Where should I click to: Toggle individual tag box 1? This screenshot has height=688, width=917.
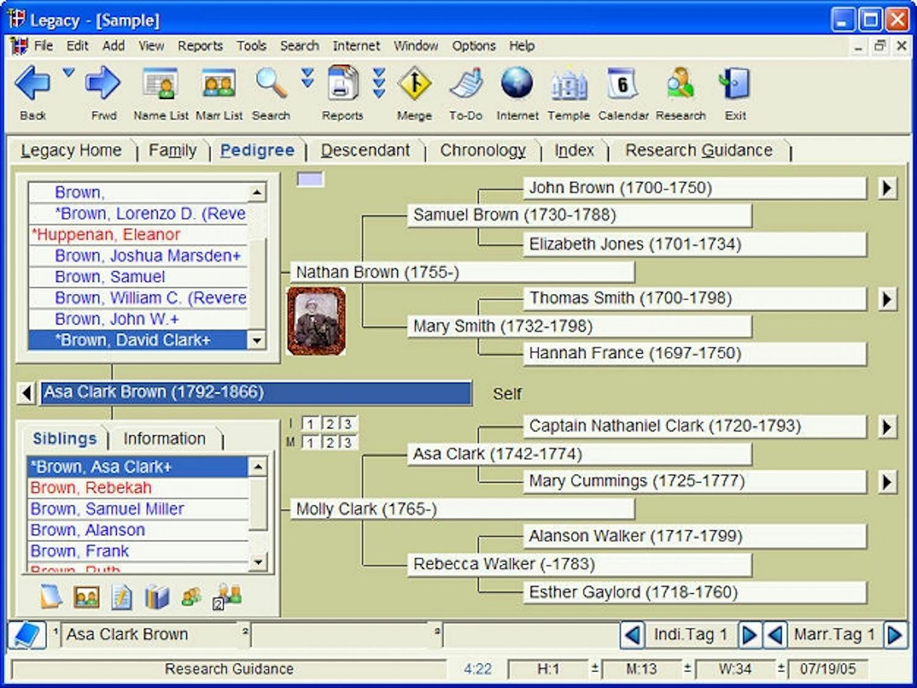click(311, 424)
